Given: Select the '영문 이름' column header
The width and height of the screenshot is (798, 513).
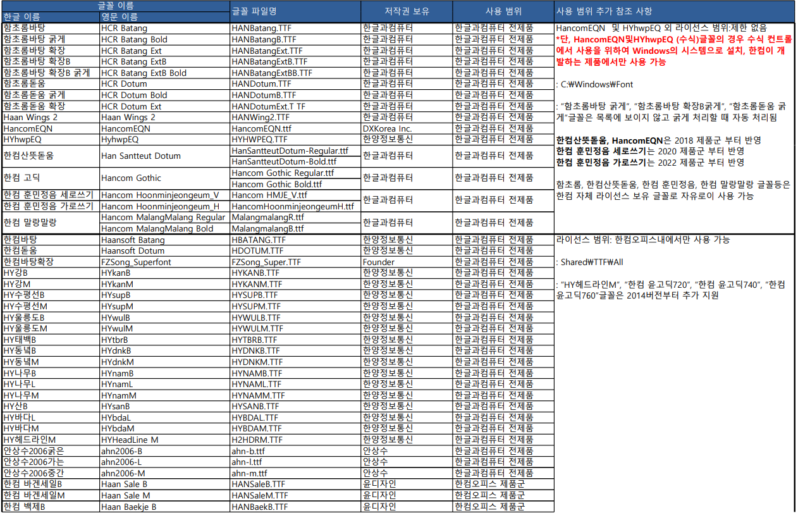Looking at the screenshot, I should [164, 16].
